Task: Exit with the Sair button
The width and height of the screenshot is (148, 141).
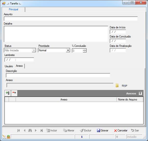Action: pos(135,130)
